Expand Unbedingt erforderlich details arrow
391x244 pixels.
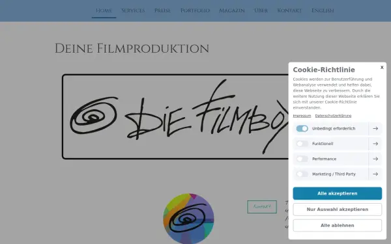(375, 128)
